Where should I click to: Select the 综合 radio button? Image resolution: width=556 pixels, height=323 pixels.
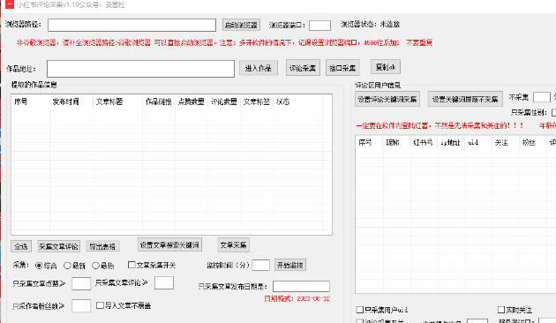(x=39, y=266)
